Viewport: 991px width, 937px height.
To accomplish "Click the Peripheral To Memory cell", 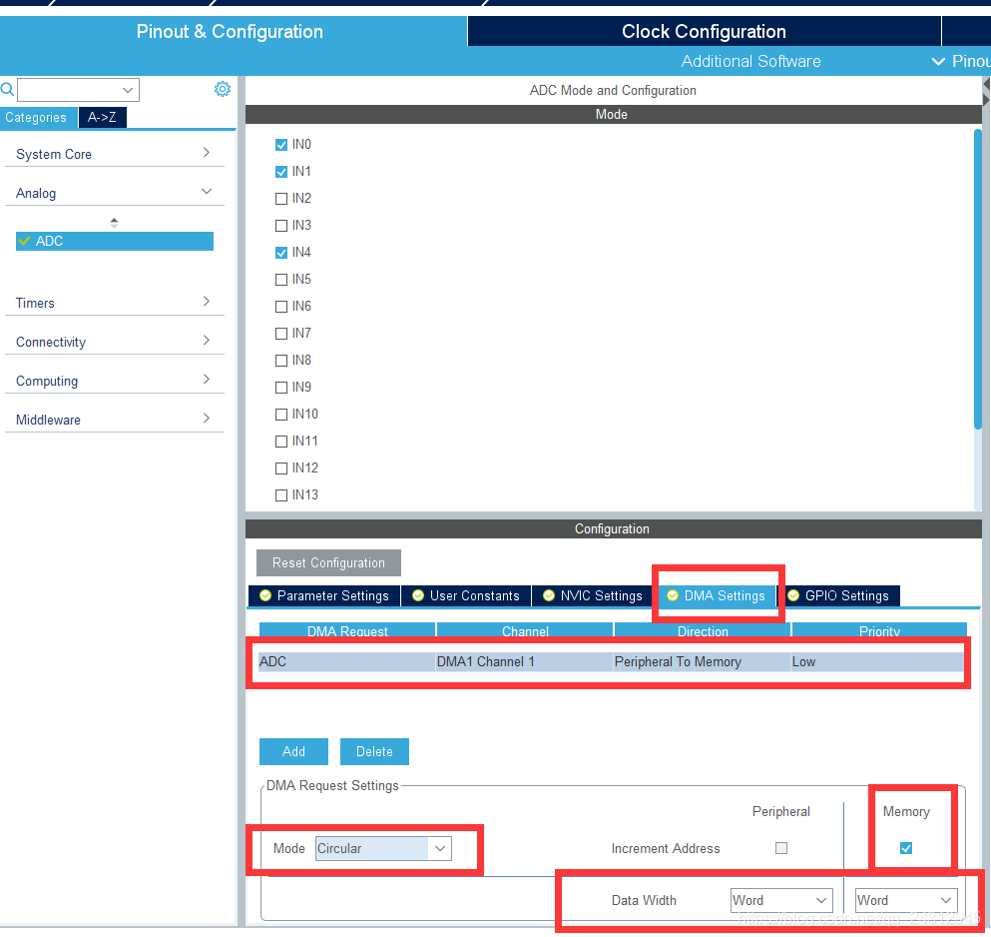I will point(702,661).
